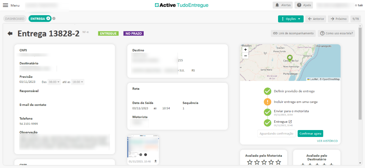This screenshot has height=168, width=365.
Task: Click the Aguardando confirmação button
Action: click(276, 134)
